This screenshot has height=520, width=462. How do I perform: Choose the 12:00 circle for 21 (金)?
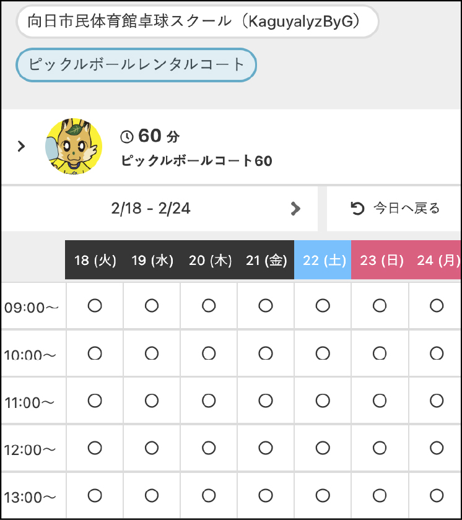click(x=266, y=448)
